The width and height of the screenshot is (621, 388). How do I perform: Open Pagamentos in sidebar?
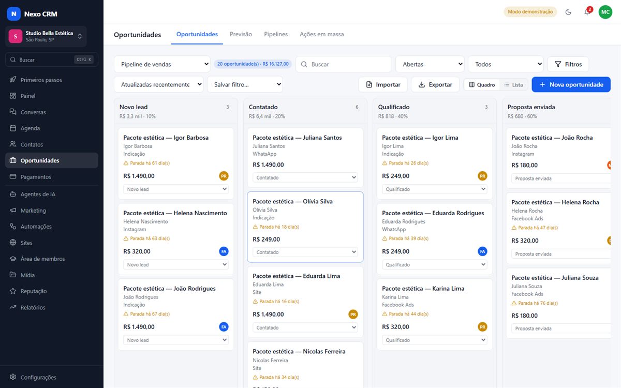tap(52, 177)
